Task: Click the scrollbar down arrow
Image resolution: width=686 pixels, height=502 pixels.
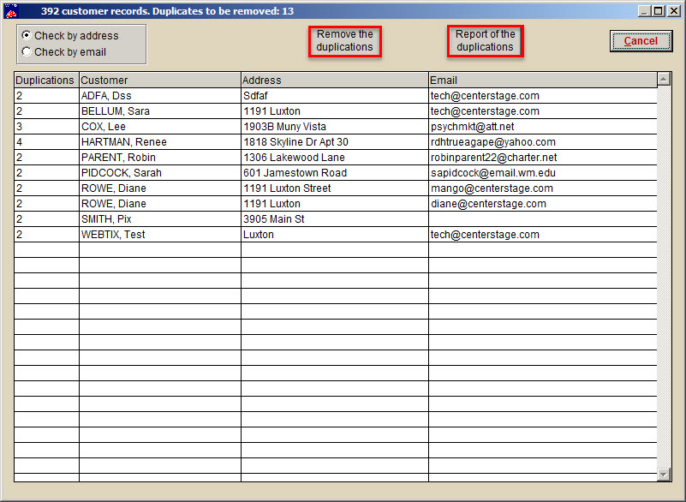Action: click(x=664, y=473)
